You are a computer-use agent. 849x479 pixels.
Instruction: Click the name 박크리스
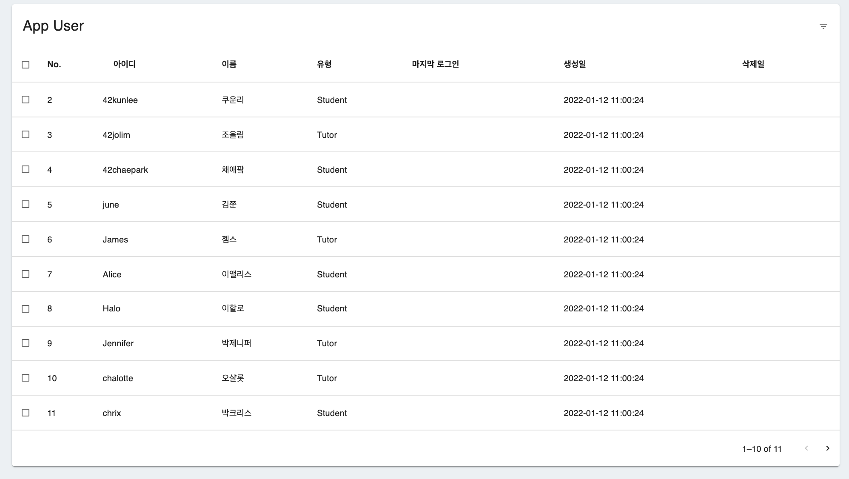[236, 413]
